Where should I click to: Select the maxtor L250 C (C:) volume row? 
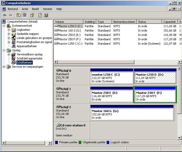117,44
